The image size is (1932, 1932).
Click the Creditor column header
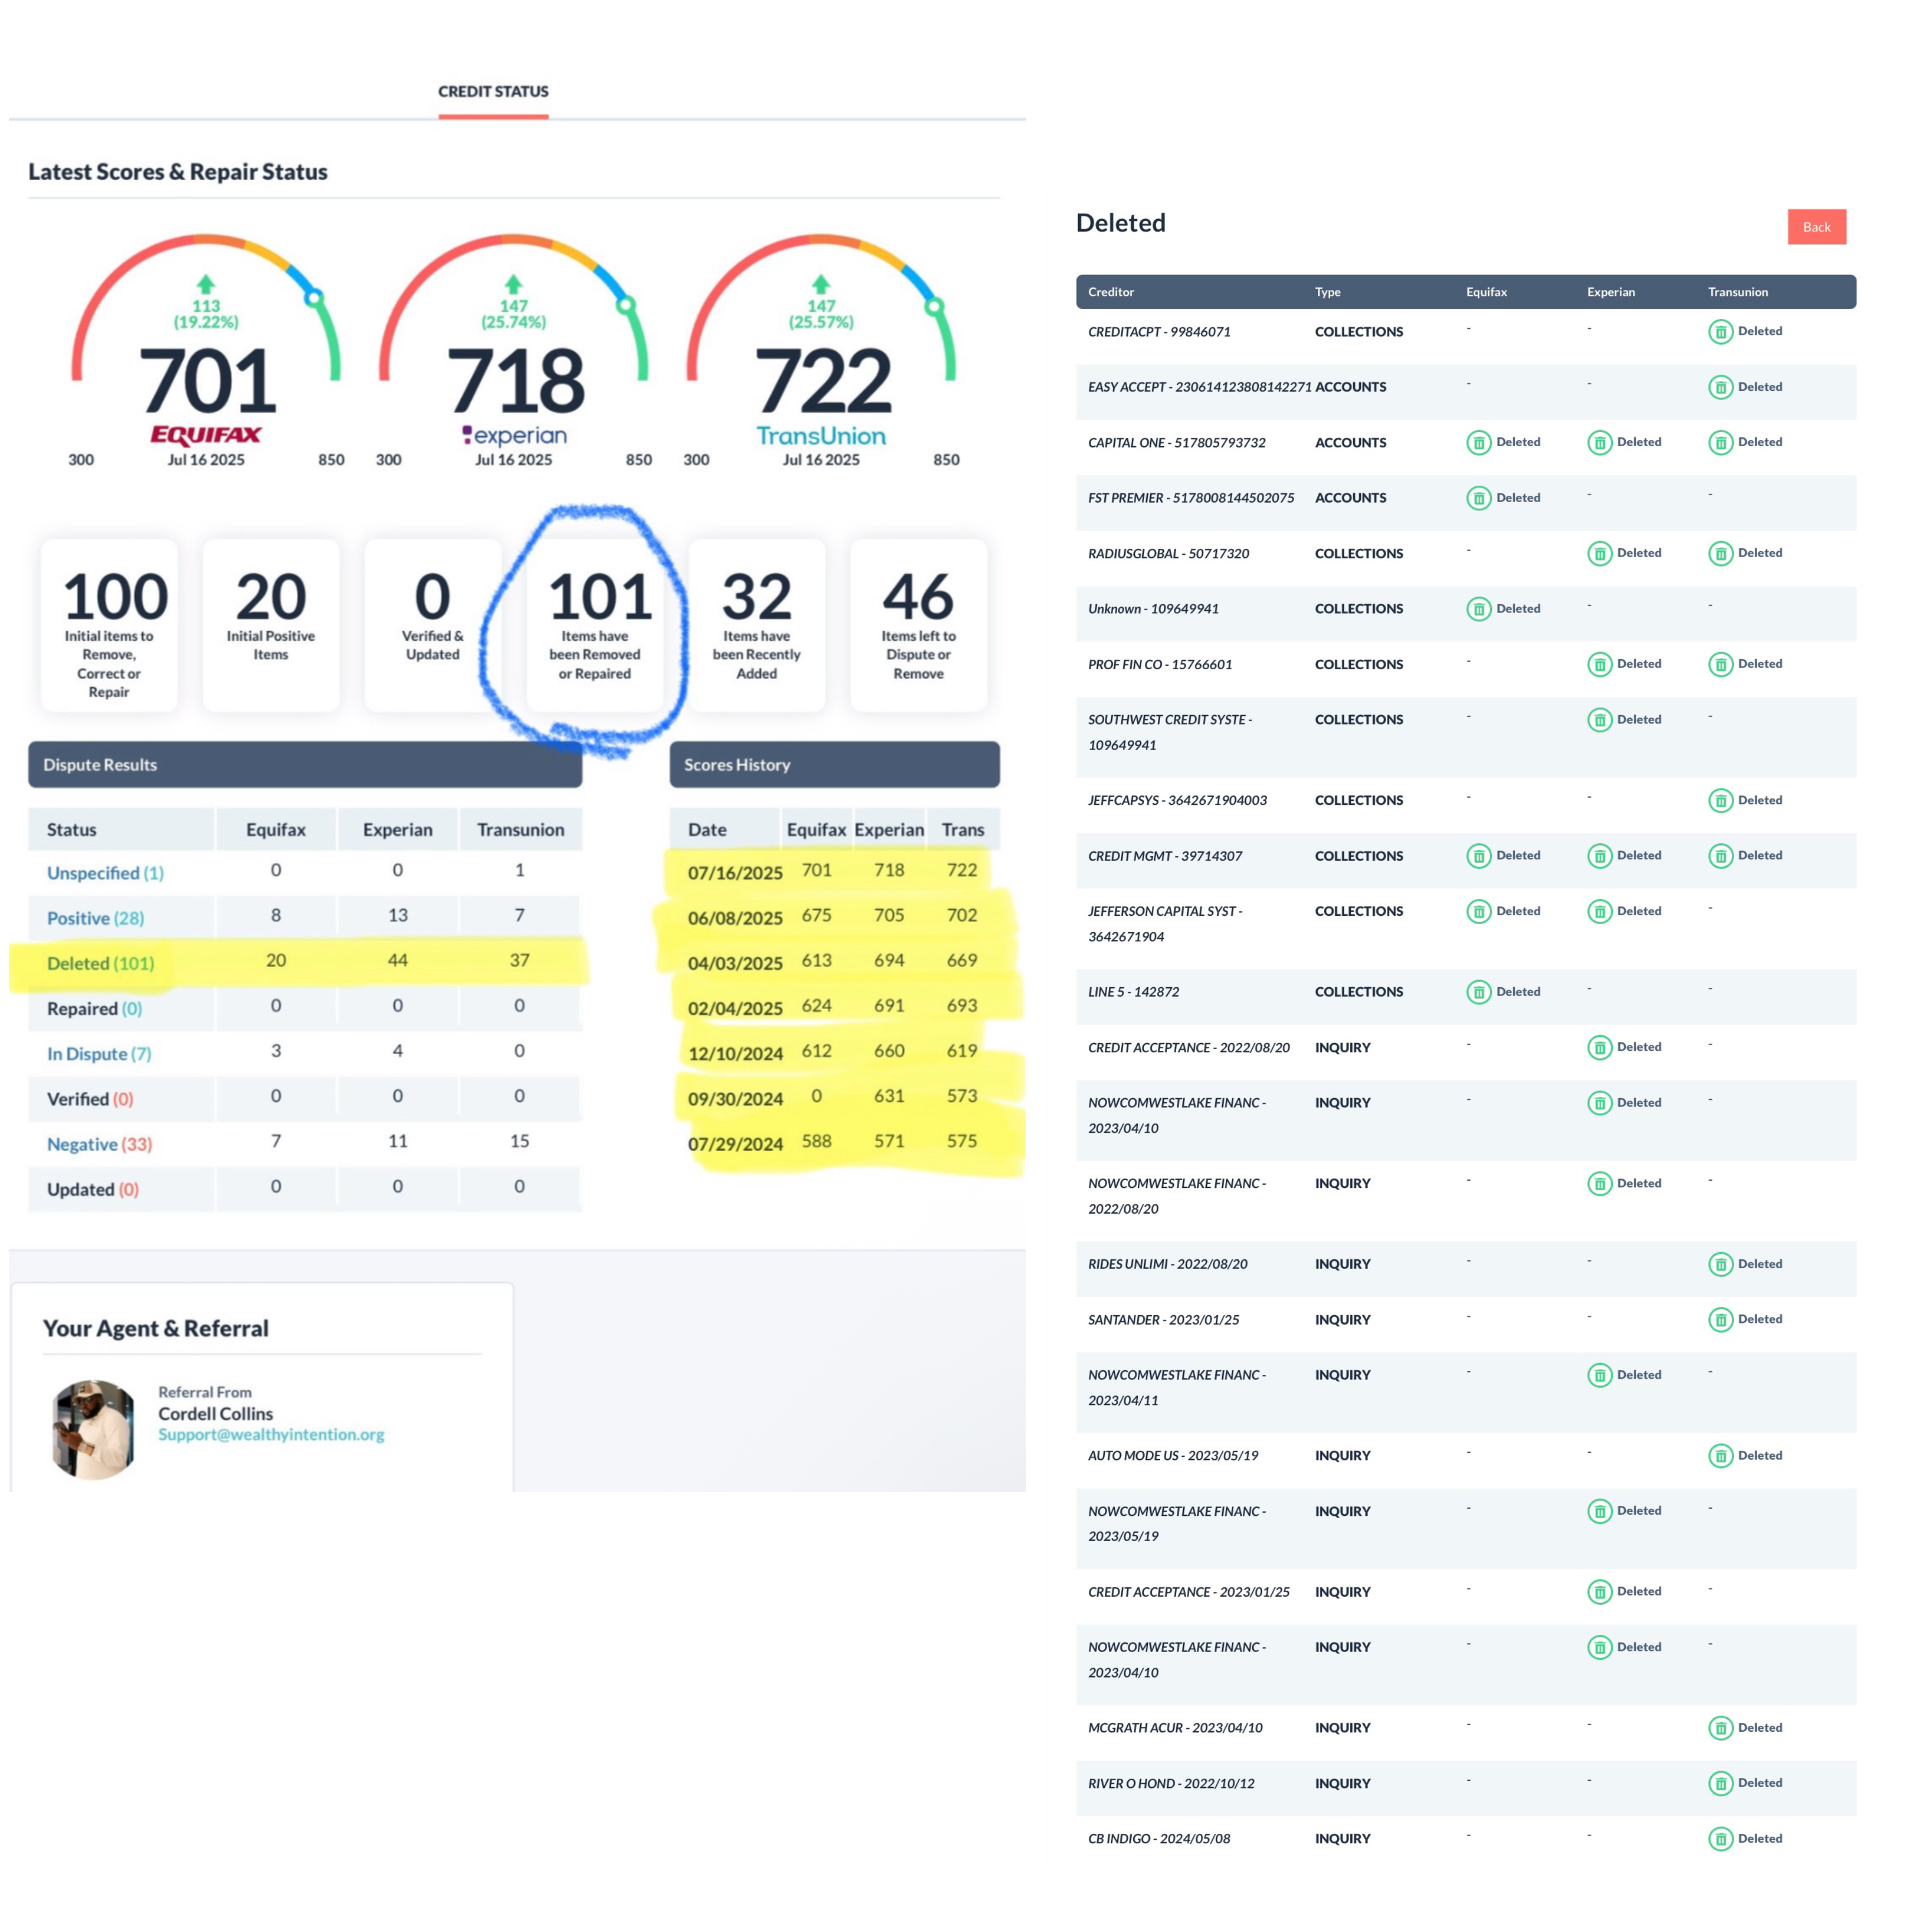[1110, 292]
